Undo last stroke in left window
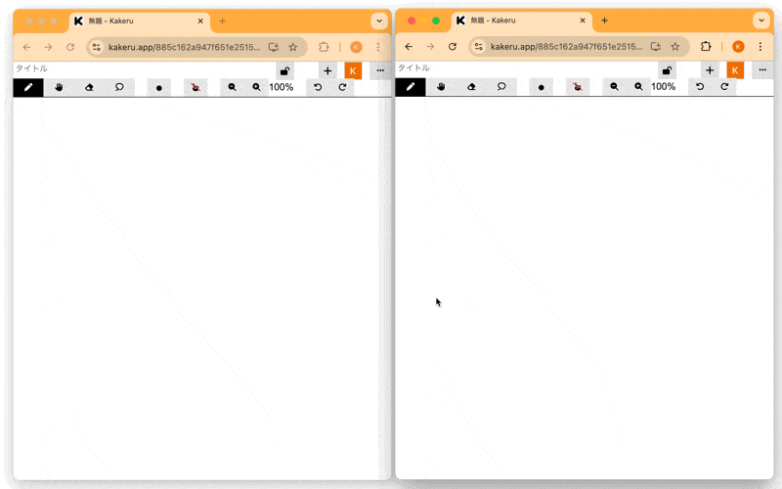This screenshot has width=782, height=489. pyautogui.click(x=318, y=87)
